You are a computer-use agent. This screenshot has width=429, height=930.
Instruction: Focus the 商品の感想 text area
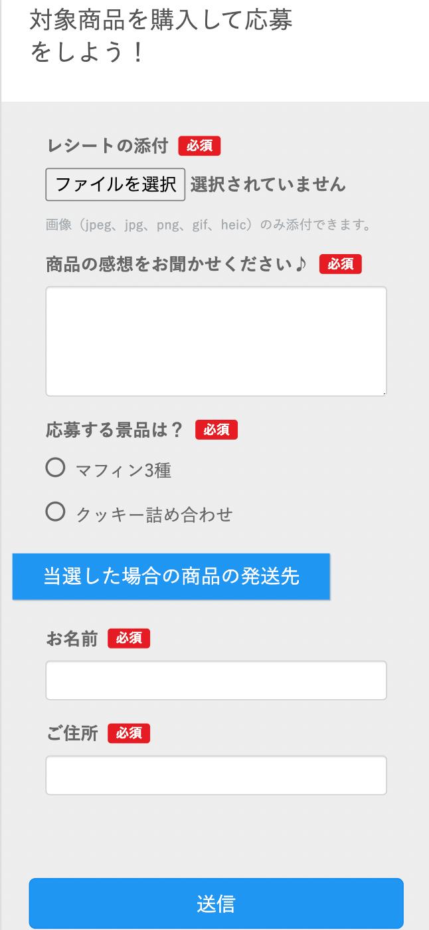click(x=216, y=341)
